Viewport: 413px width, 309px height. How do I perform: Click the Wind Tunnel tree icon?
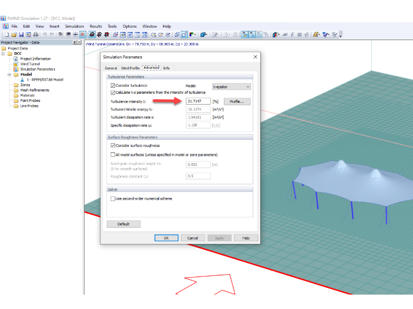(x=16, y=64)
